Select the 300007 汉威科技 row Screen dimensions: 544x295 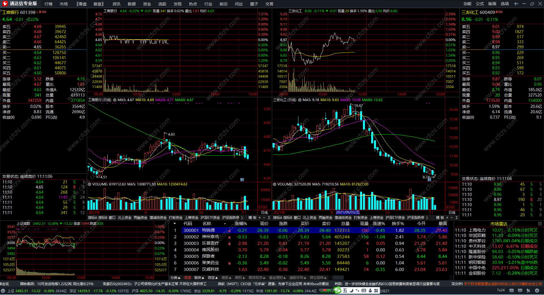click(x=309, y=269)
